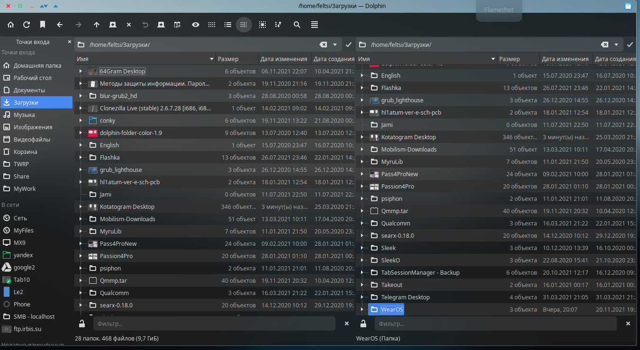Expand 64Gram Desktop folder in left pane
This screenshot has height=350, width=640.
[81, 72]
